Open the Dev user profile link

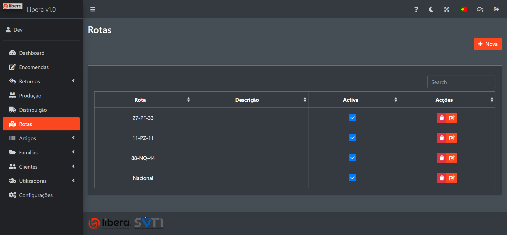click(18, 30)
